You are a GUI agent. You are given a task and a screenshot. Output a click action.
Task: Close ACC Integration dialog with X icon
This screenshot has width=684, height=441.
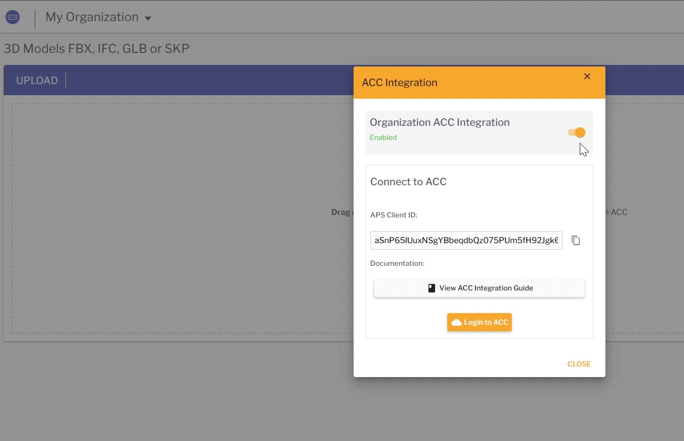(x=587, y=77)
